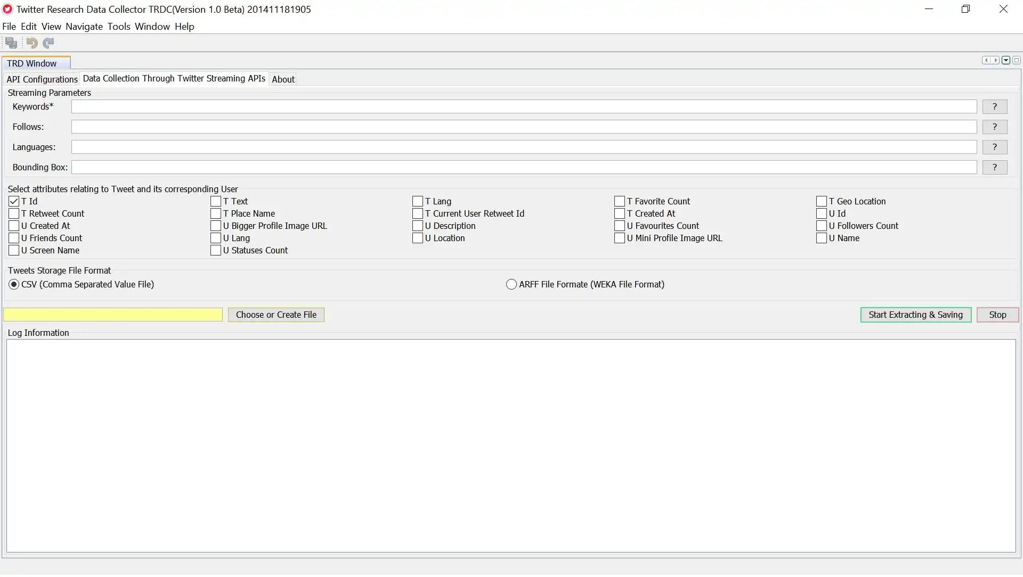Toggle the T Retweet Count checkbox
This screenshot has width=1023, height=577.
[x=13, y=213]
